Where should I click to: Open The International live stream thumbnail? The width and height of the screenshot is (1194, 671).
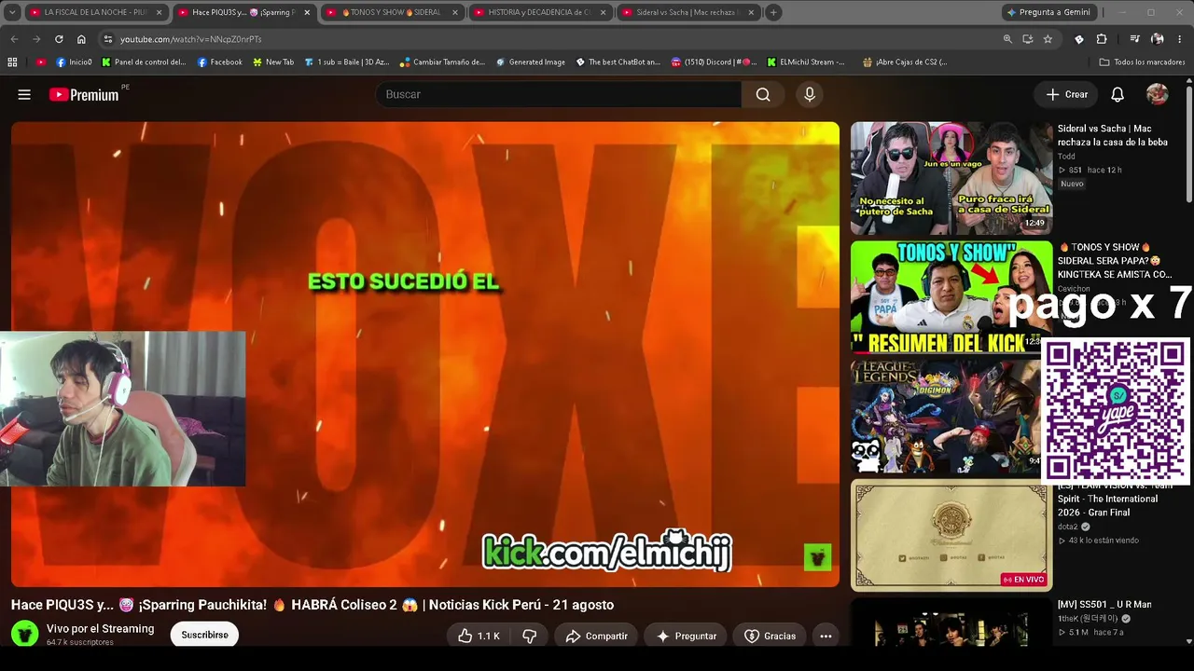coord(951,536)
